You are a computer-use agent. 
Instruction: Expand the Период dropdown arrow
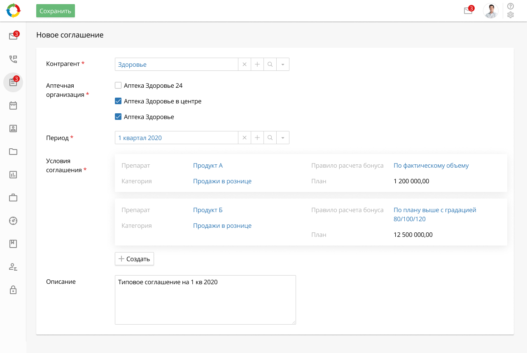283,138
